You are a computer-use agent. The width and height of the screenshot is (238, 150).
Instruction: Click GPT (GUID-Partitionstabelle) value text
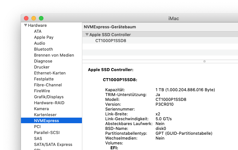pos(184,133)
